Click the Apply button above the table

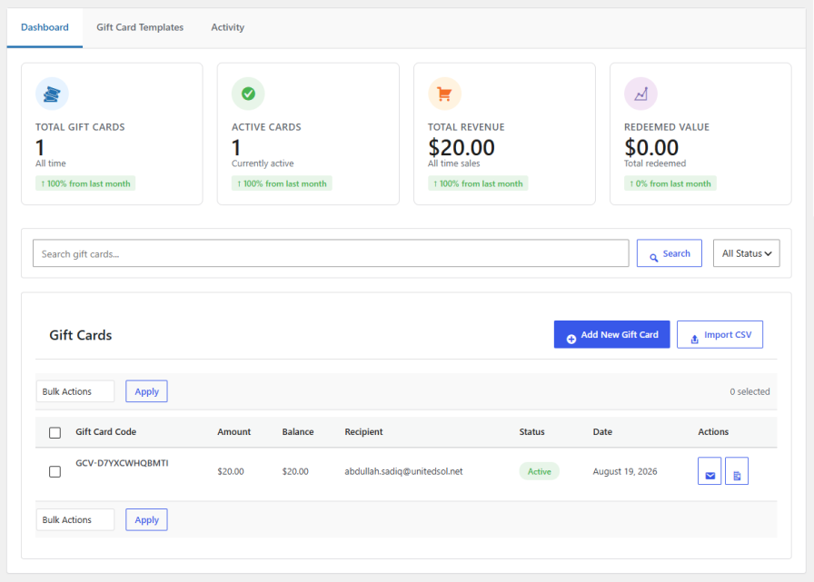[x=146, y=391]
